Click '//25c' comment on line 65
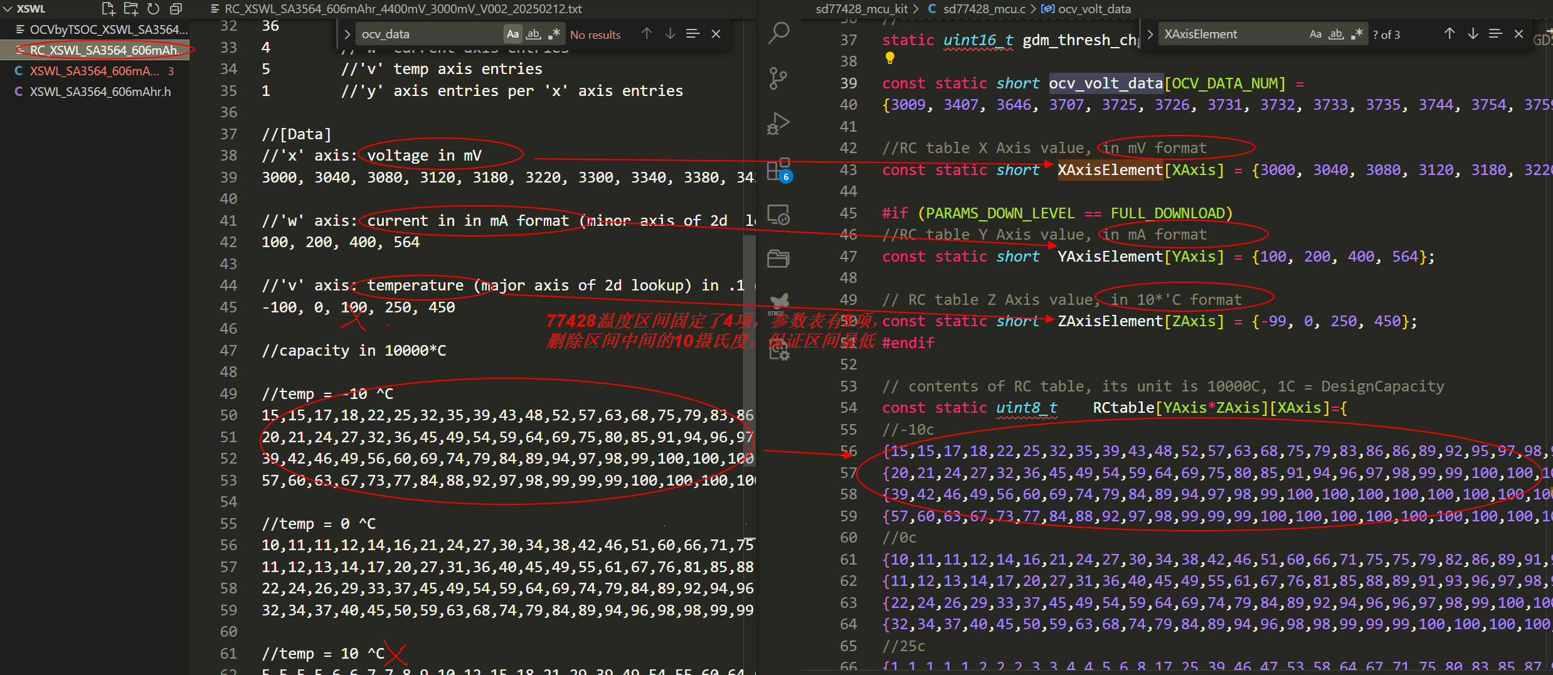This screenshot has height=675, width=1553. coord(904,646)
